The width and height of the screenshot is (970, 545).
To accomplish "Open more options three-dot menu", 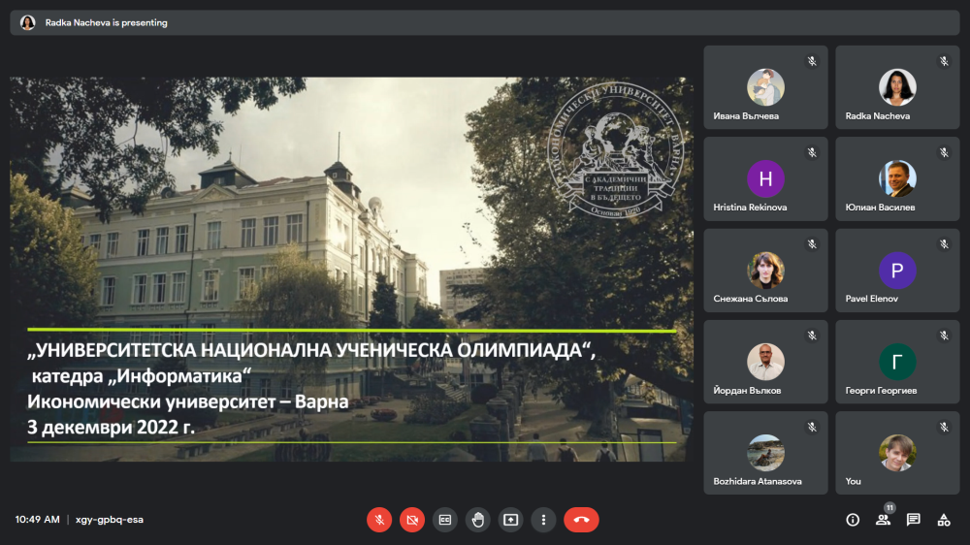I will click(x=543, y=520).
